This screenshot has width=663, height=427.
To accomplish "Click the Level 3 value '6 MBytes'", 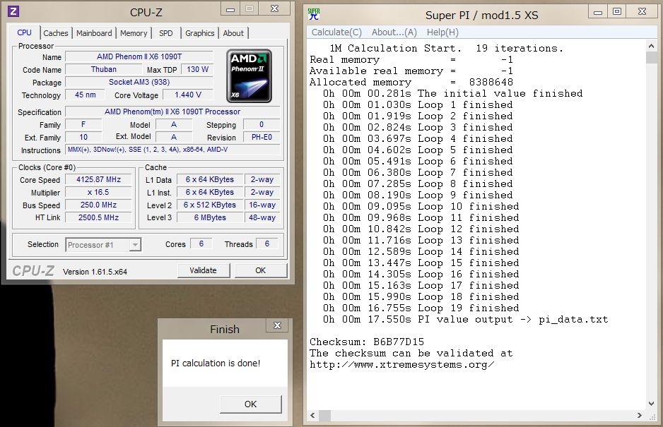I will coord(210,217).
